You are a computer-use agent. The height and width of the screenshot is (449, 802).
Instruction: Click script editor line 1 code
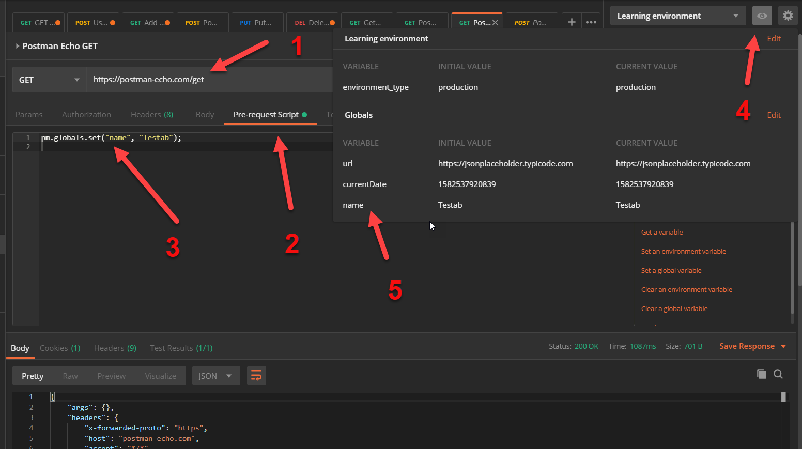pos(111,137)
